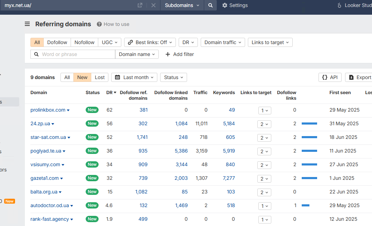Open Status filter dropdown
Viewport: 372px width, 226px height.
click(x=174, y=77)
